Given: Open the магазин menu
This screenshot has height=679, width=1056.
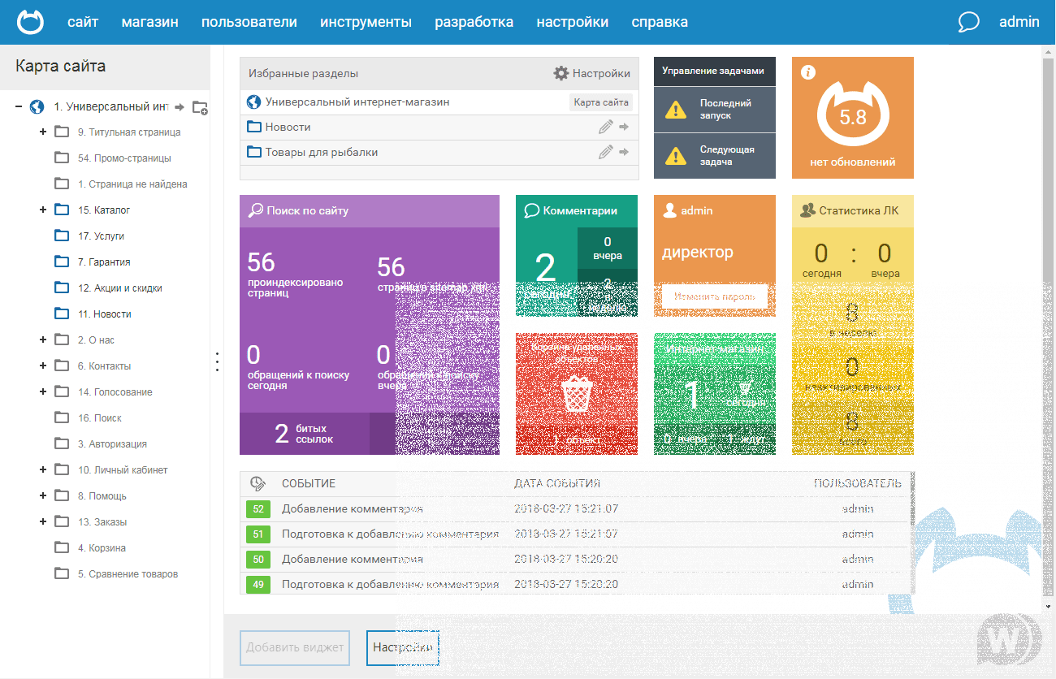Looking at the screenshot, I should pos(149,22).
